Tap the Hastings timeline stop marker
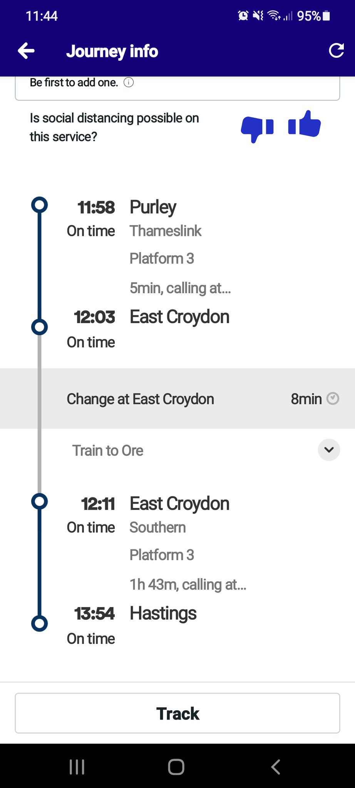 (x=39, y=623)
